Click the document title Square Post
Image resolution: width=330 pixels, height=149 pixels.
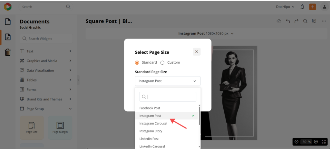[x=109, y=21]
